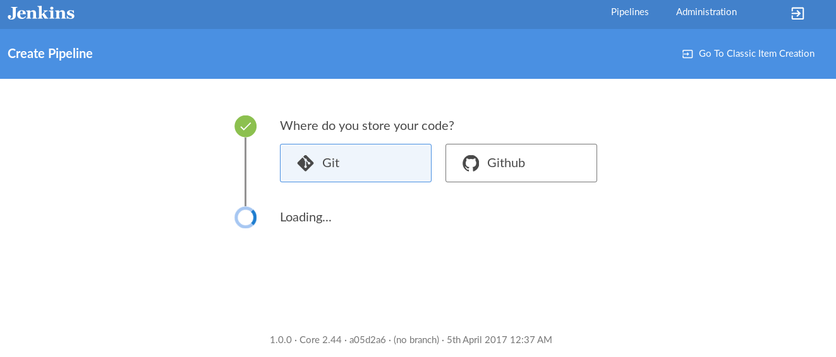Click the Jenkins logo
This screenshot has width=836, height=357.
(x=41, y=13)
